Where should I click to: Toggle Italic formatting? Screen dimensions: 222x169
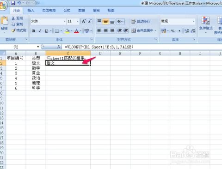40,31
